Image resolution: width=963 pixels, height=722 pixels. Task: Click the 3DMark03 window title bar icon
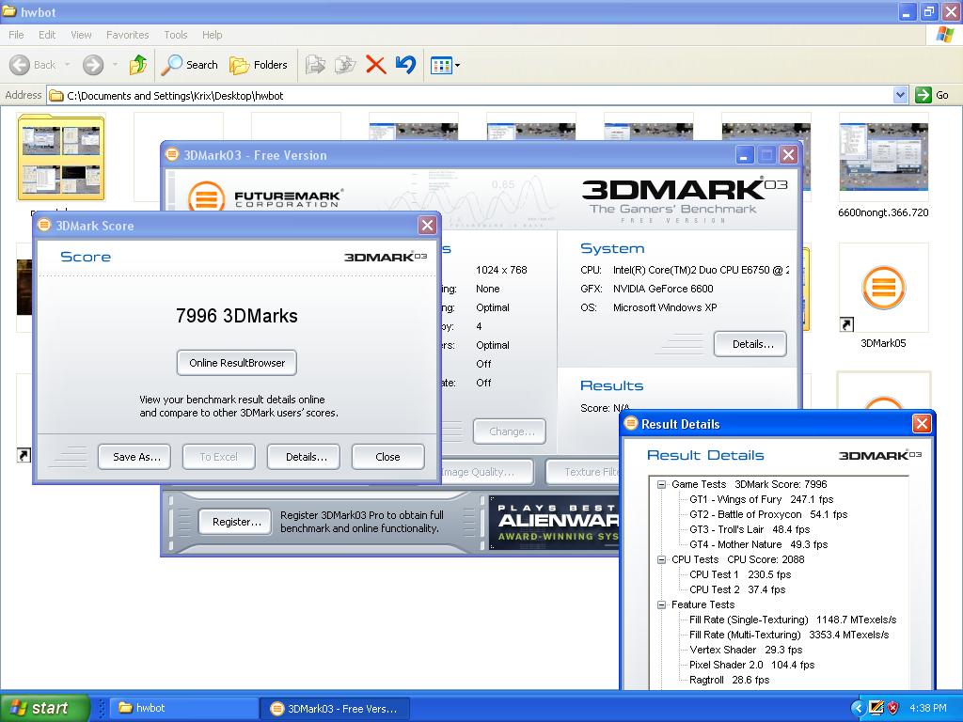(173, 155)
